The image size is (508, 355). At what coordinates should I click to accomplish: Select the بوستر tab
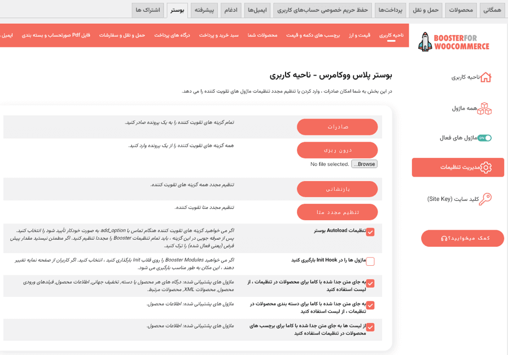(177, 10)
